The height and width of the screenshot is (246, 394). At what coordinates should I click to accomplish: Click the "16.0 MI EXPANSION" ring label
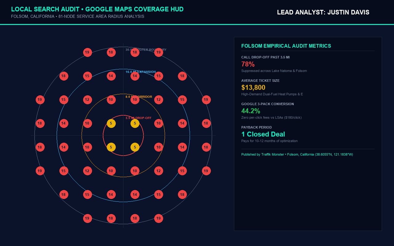(141, 72)
